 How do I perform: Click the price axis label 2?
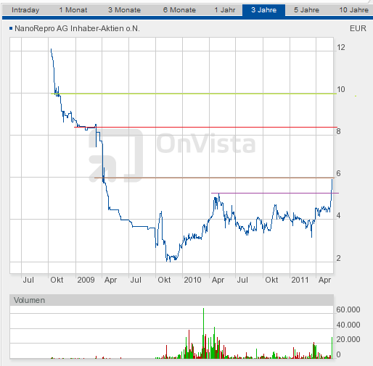pyautogui.click(x=338, y=258)
